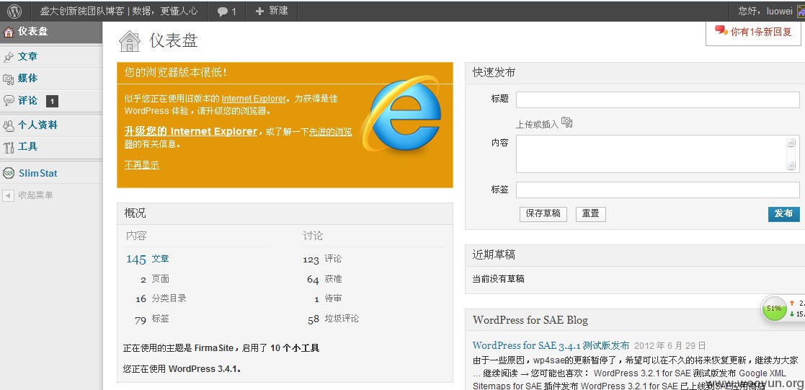Screen dimensions: 805x390
Task: Click 升级您的 Internet Explorer link
Action: [x=190, y=131]
